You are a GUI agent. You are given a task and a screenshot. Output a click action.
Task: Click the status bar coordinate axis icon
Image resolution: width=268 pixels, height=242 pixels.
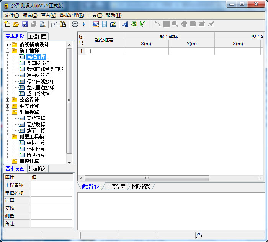[199, 235]
